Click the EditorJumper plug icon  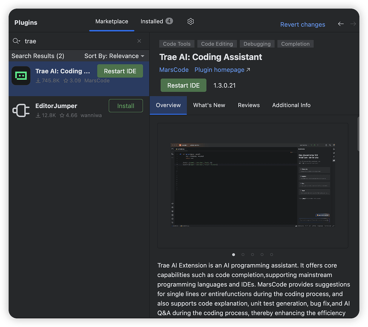click(21, 110)
